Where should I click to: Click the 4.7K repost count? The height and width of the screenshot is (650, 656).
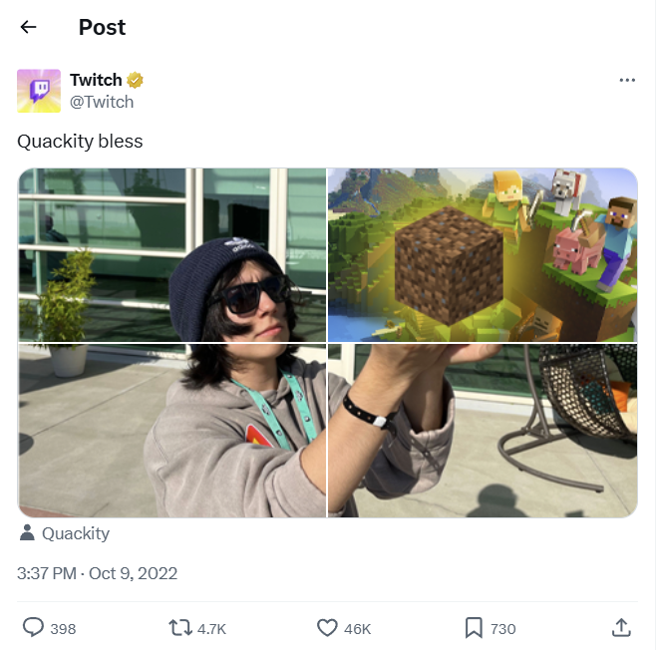pos(211,629)
